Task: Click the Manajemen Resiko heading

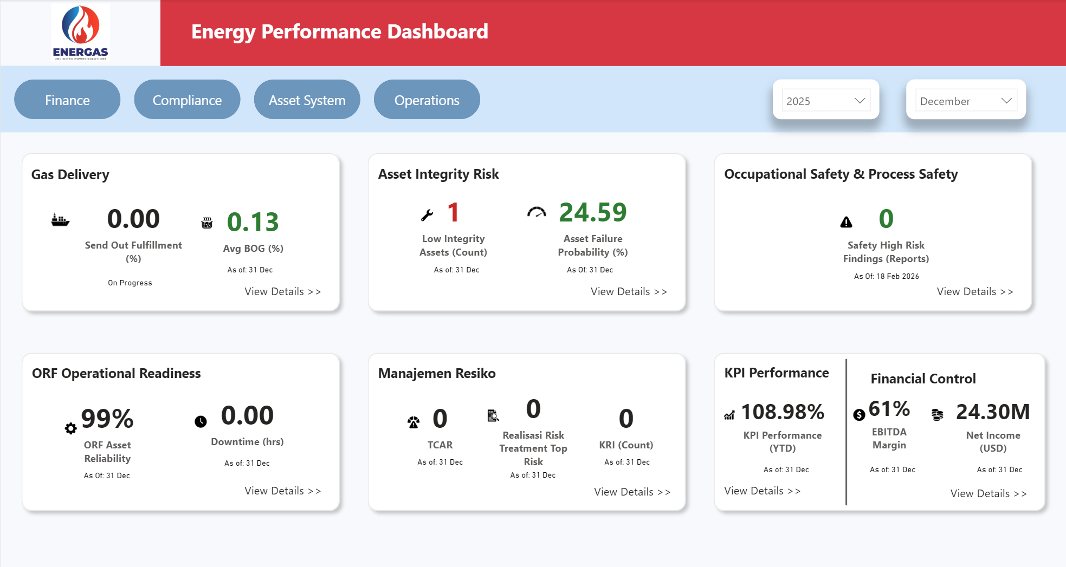Action: 437,373
